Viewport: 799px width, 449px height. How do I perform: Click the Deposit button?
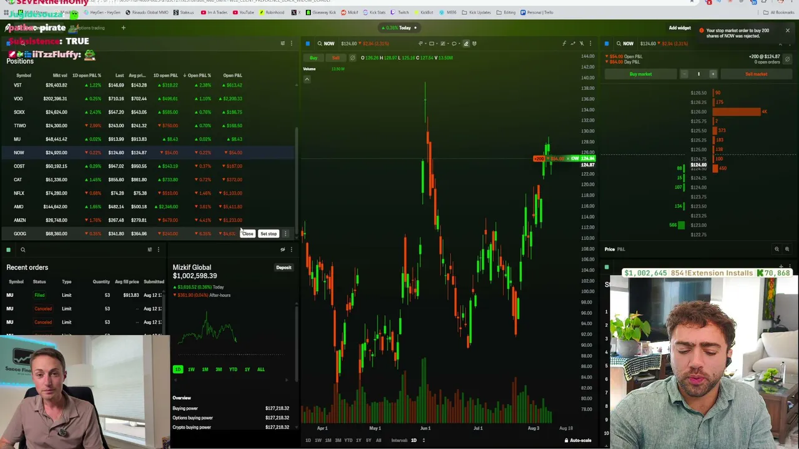[x=283, y=268]
